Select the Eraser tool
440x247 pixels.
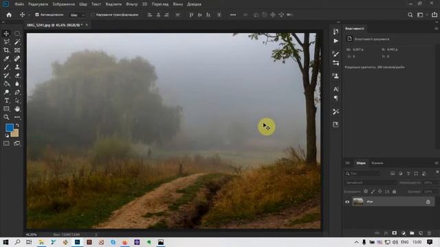[x=17, y=75]
